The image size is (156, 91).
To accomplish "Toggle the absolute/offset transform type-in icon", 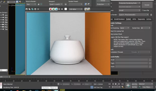I will (58, 84).
